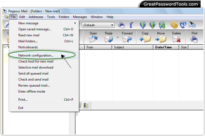The image size is (205, 136).
Task: Sort messages by Size column
Action: click(x=184, y=47)
